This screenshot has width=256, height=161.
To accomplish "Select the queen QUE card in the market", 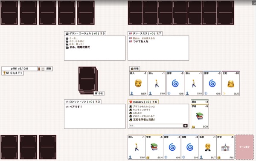I will (231, 83).
